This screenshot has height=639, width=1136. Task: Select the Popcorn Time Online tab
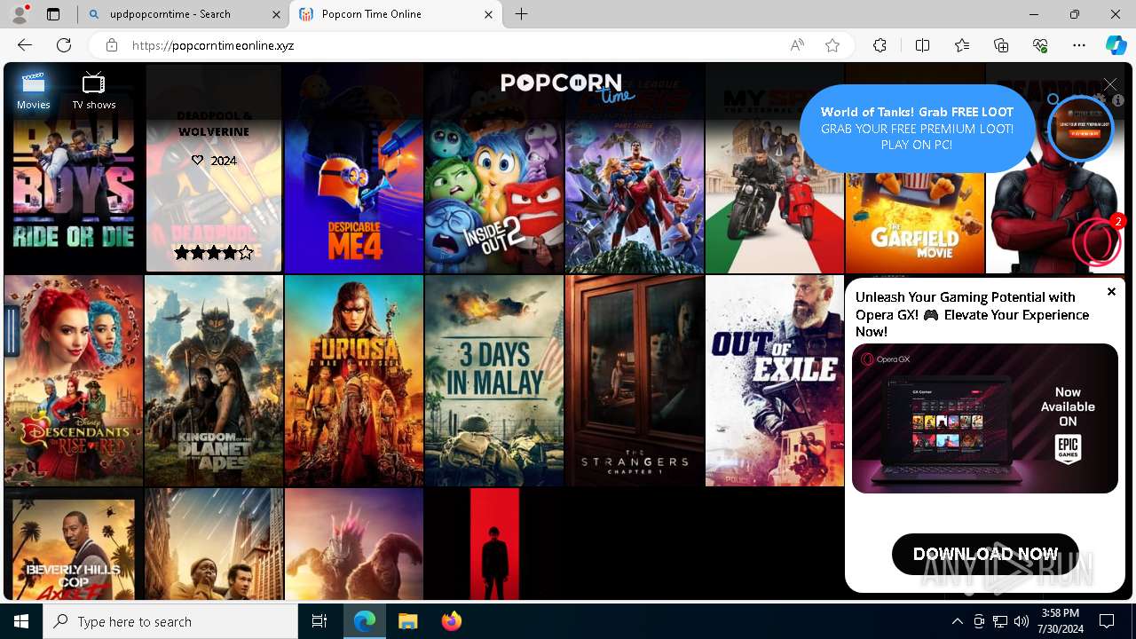(x=396, y=14)
